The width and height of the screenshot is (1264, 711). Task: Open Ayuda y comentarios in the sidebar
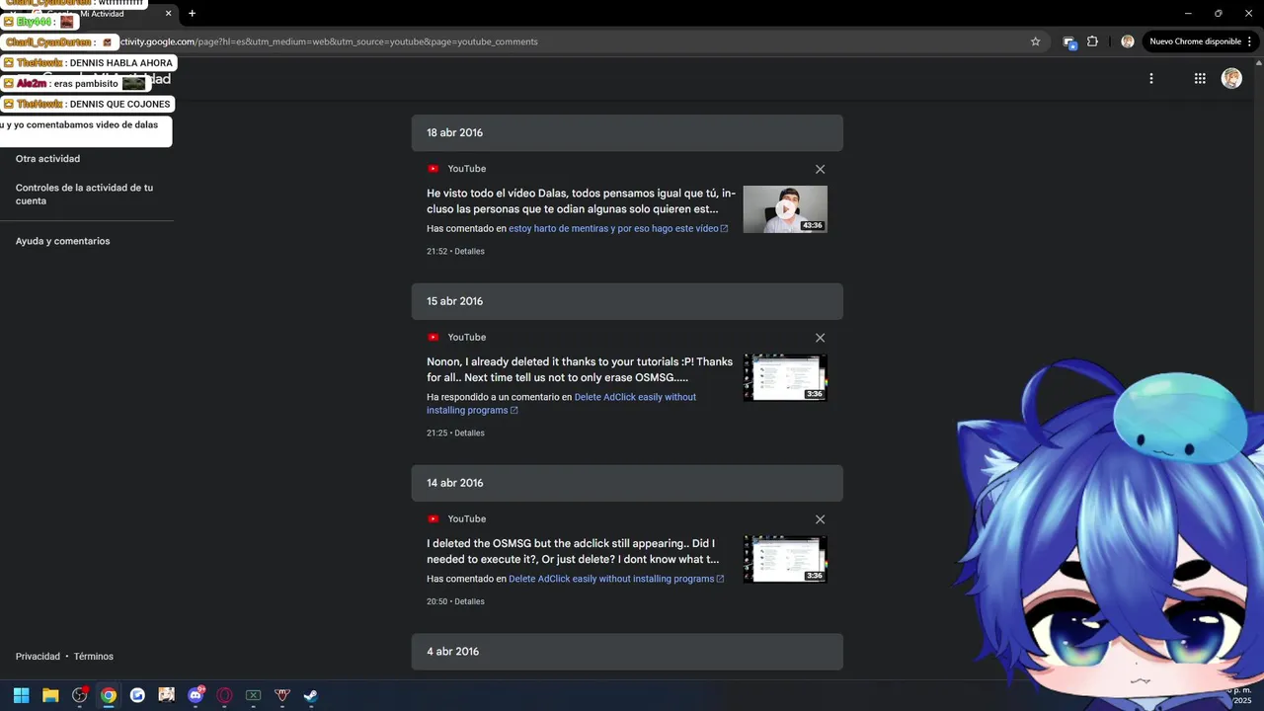pos(62,241)
